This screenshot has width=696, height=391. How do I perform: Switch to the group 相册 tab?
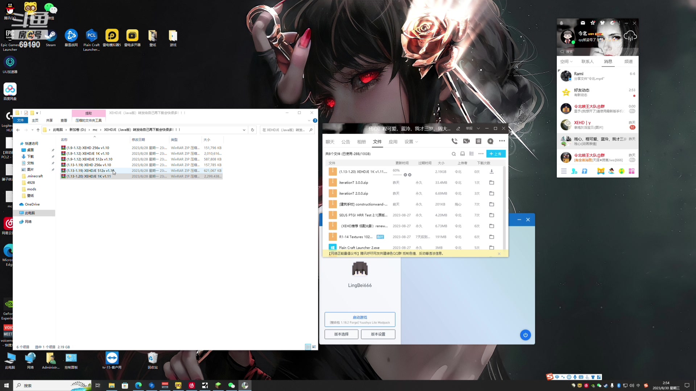(361, 142)
